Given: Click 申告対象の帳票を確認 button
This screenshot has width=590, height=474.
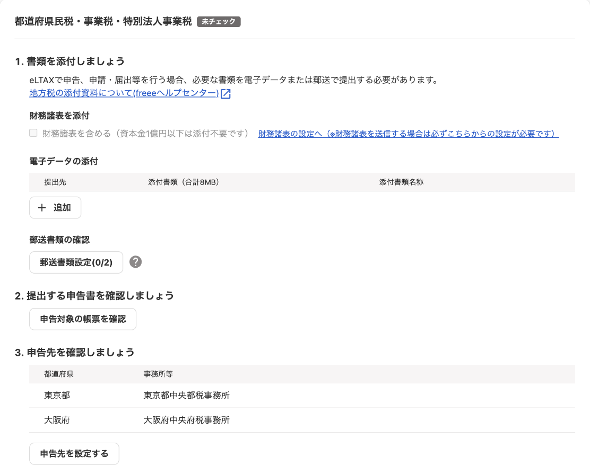Looking at the screenshot, I should tap(83, 319).
